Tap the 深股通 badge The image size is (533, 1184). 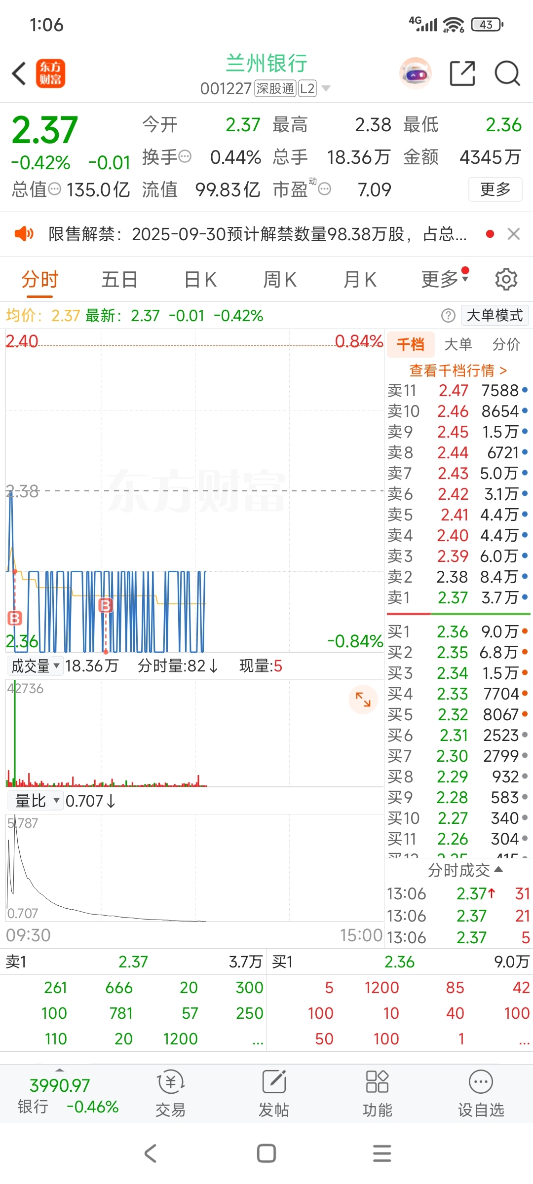click(275, 88)
